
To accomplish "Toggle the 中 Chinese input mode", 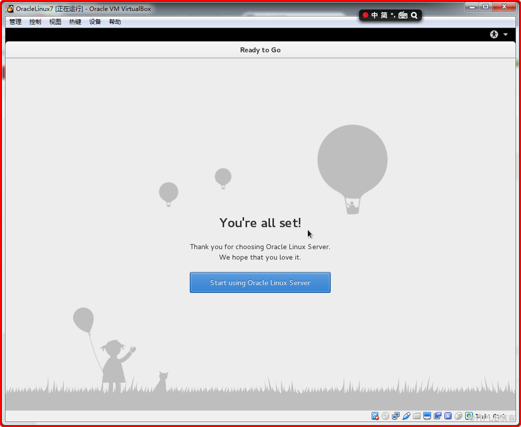I will coord(375,15).
